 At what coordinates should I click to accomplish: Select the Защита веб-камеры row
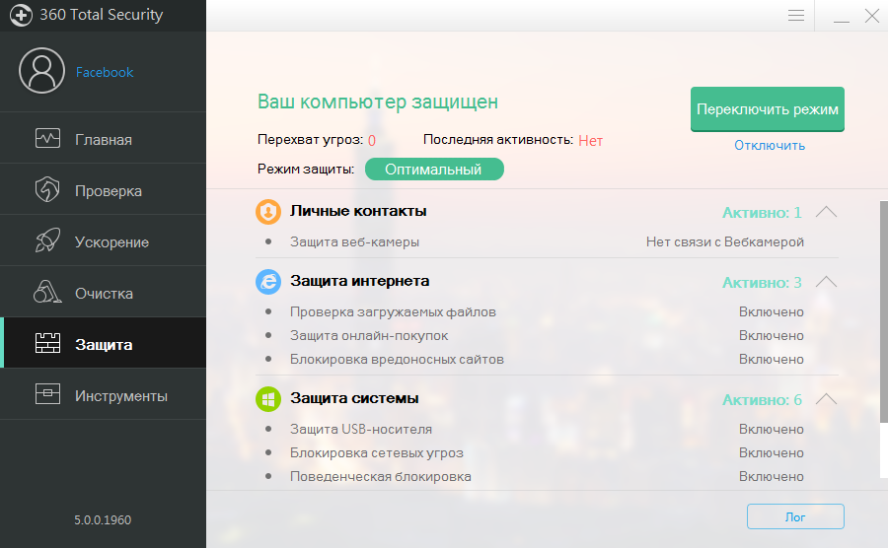point(547,242)
